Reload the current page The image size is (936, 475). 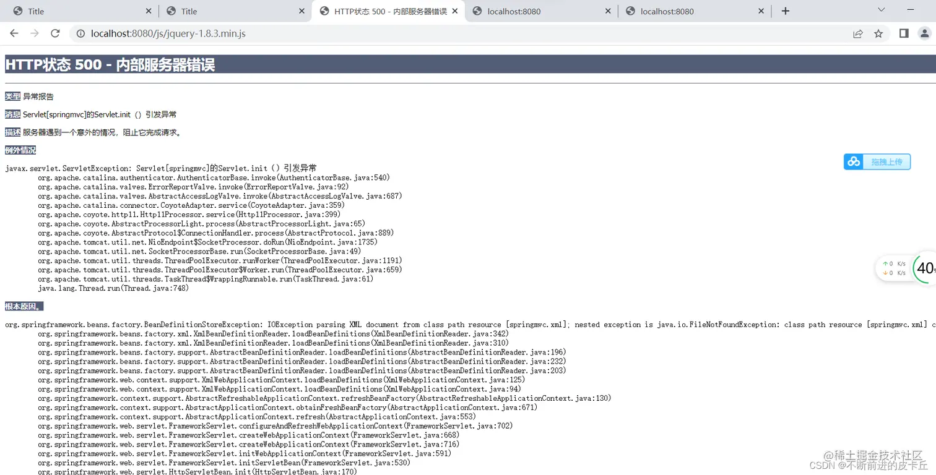55,33
